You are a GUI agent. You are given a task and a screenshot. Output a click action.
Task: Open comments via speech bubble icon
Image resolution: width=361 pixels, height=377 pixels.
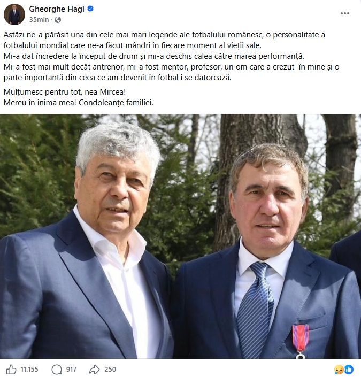pos(57,370)
